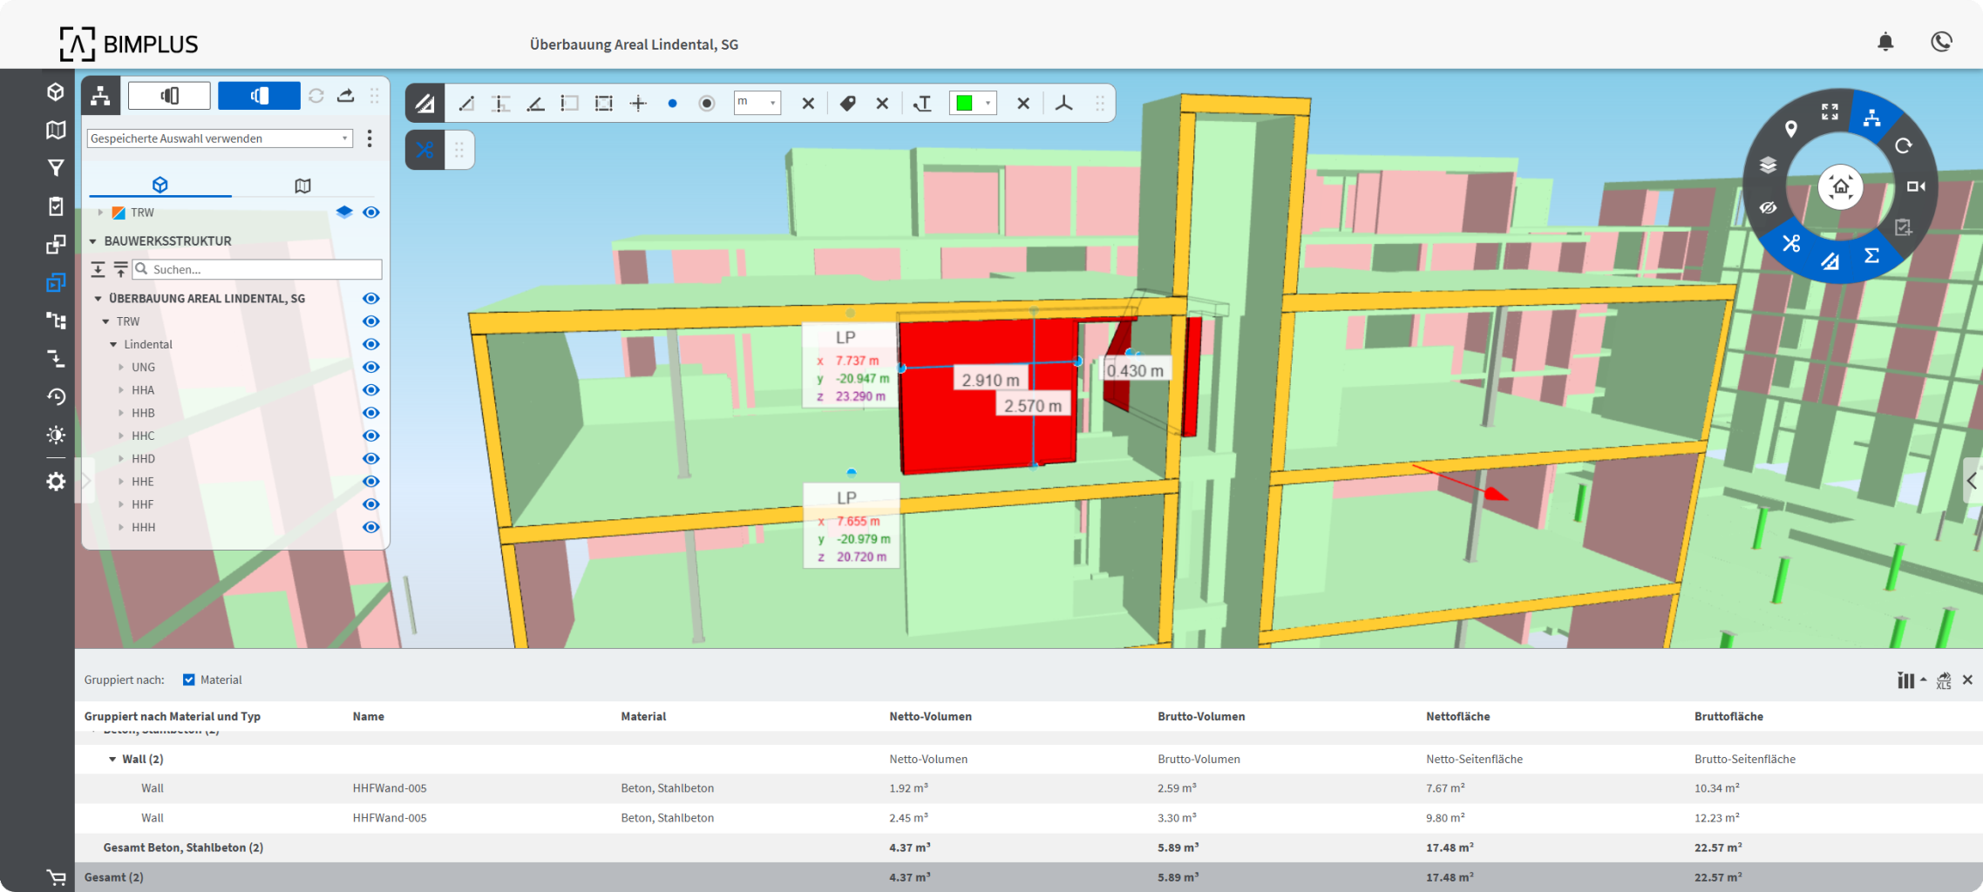Click the home view button in navigation wheel
This screenshot has height=892, width=1983.
(1840, 186)
